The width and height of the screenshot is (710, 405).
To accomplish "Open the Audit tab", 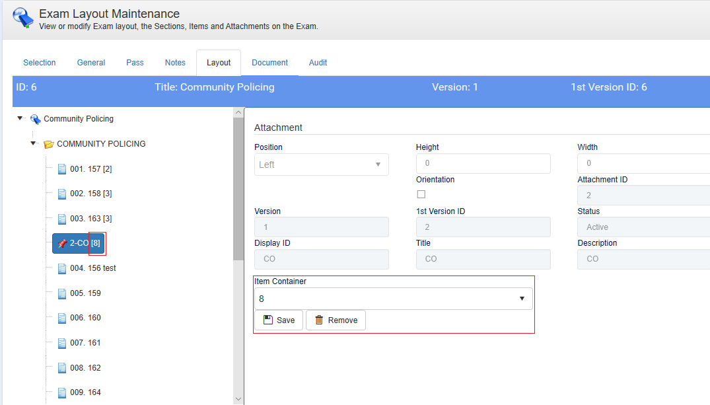I will tap(318, 63).
